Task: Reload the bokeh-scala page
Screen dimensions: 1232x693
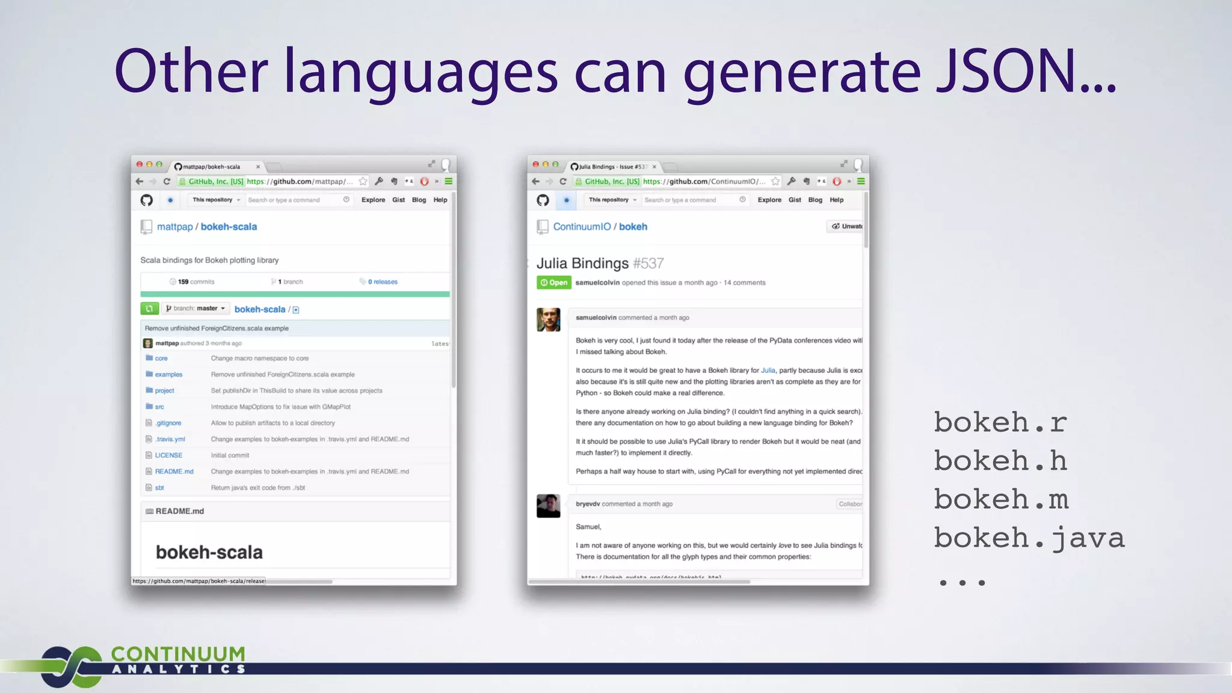Action: (x=167, y=181)
